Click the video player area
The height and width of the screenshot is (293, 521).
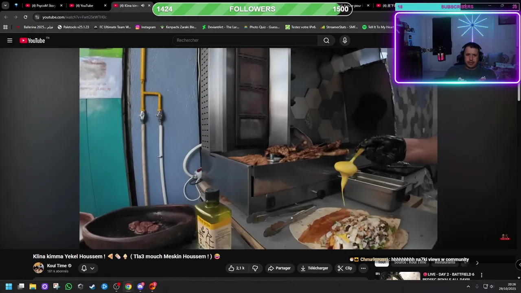[x=258, y=149]
